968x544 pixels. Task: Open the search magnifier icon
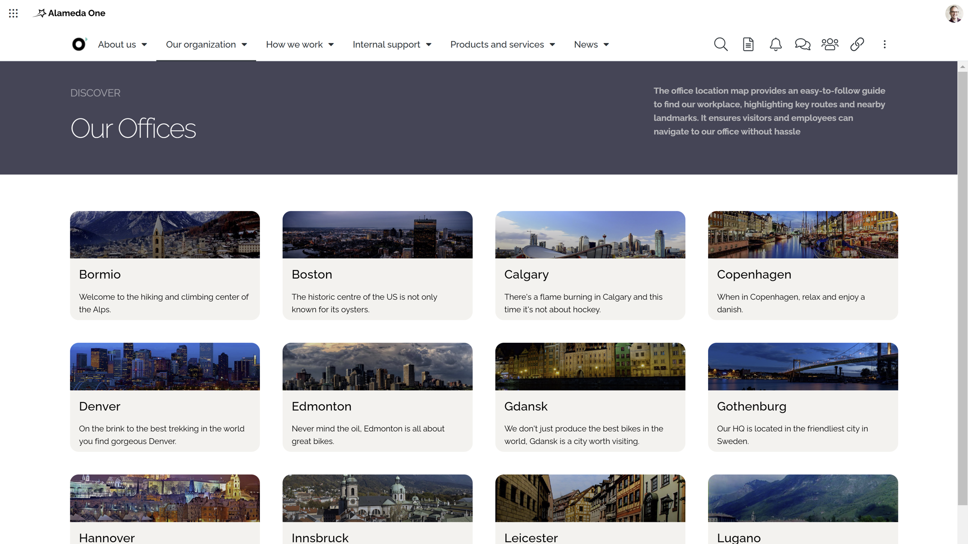[720, 44]
